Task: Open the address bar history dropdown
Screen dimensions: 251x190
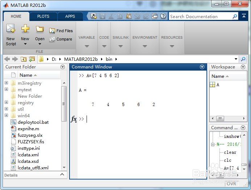Action: pos(236,59)
